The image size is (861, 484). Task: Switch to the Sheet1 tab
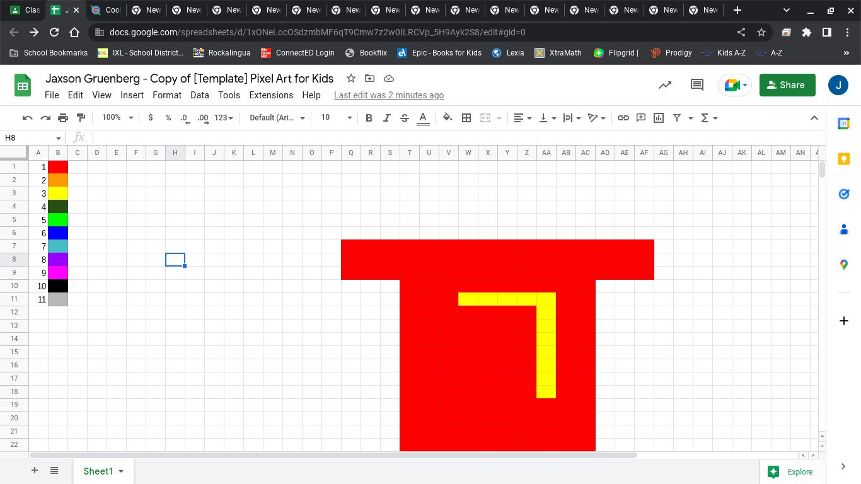(98, 471)
